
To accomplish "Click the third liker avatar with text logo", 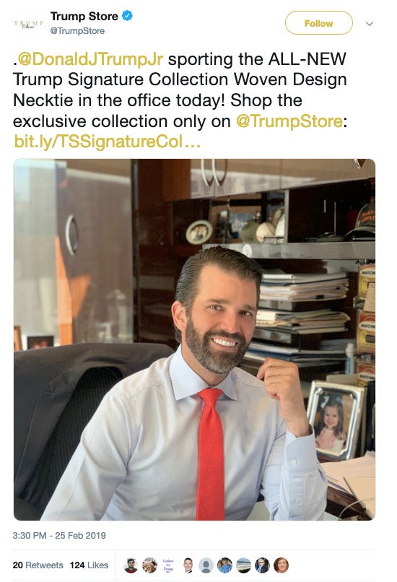I will [168, 565].
